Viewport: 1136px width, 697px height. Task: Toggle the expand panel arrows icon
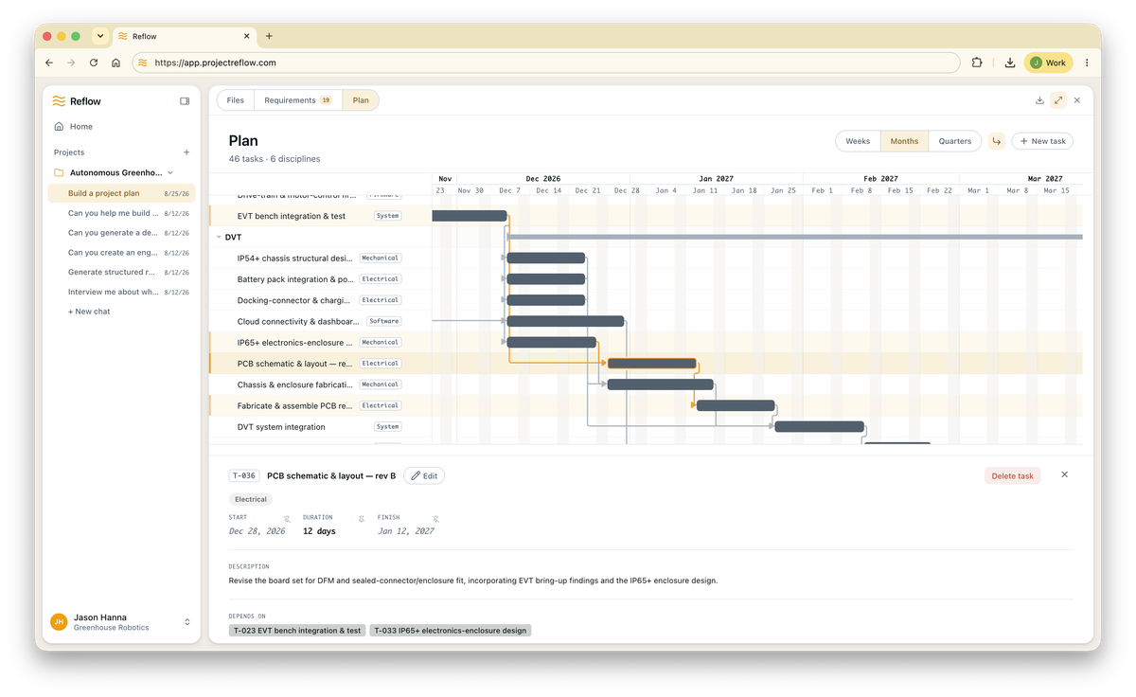(x=1058, y=100)
